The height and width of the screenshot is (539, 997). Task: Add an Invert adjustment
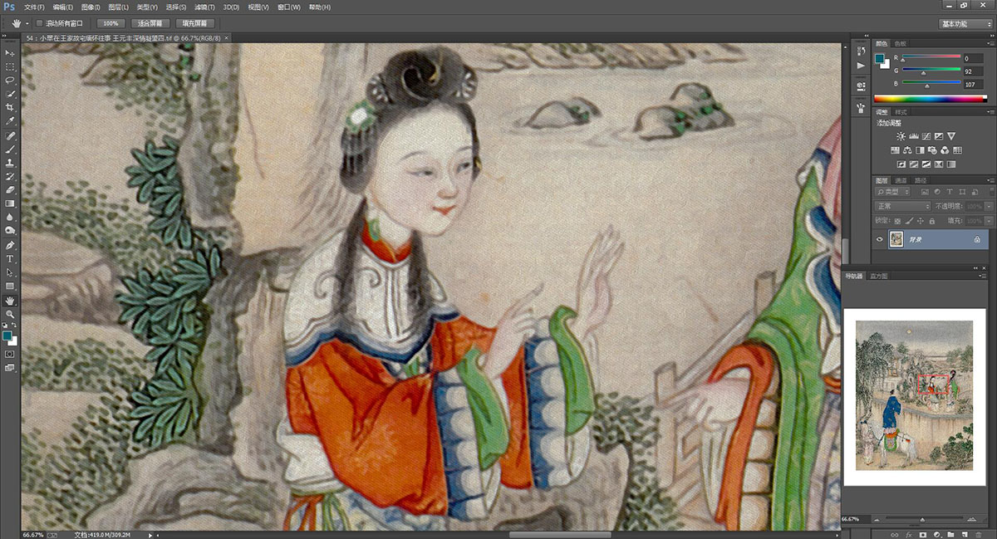(x=901, y=164)
